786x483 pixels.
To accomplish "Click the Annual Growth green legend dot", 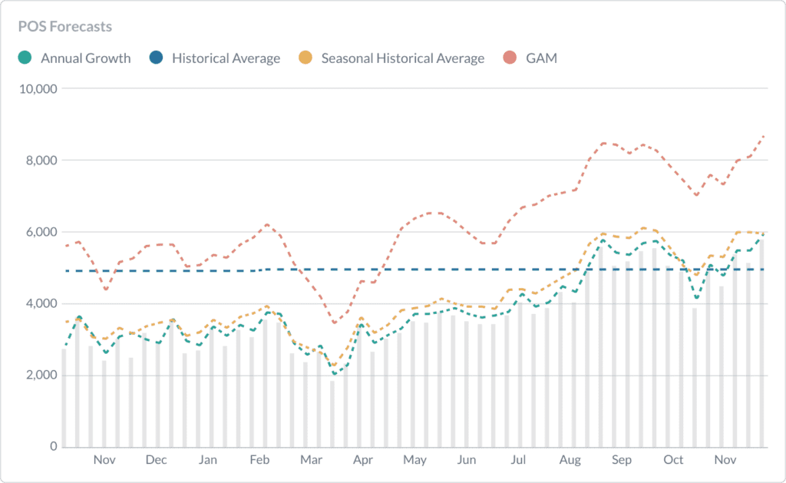I will (x=25, y=58).
